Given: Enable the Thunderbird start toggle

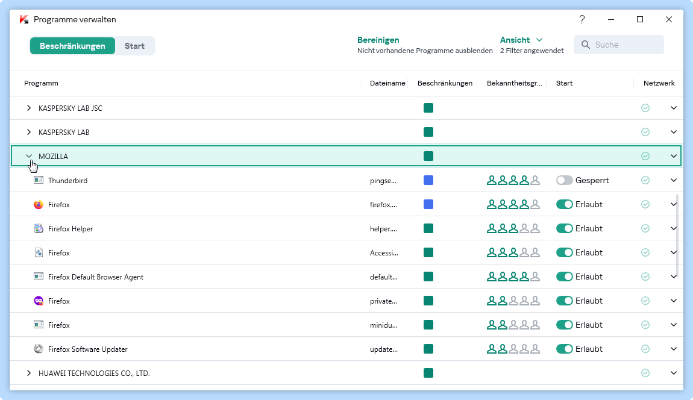Looking at the screenshot, I should [564, 180].
